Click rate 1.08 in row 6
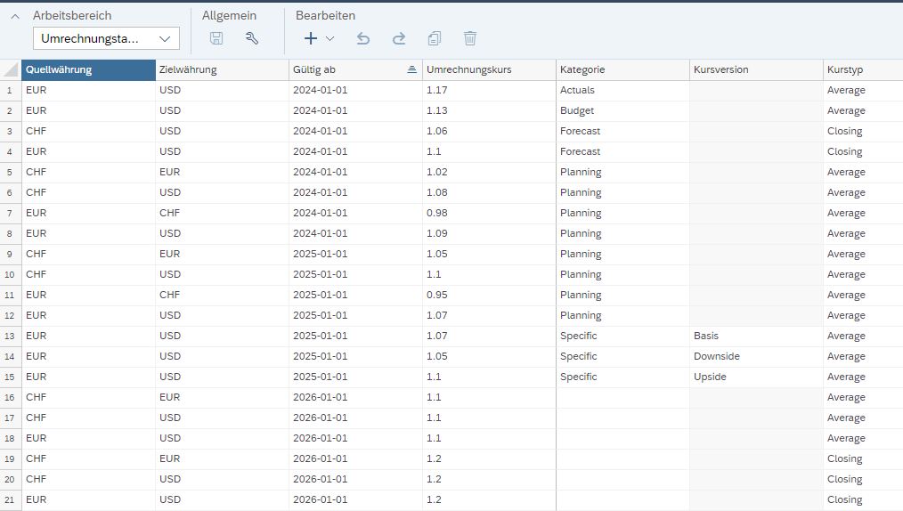This screenshot has height=511, width=903. 489,193
